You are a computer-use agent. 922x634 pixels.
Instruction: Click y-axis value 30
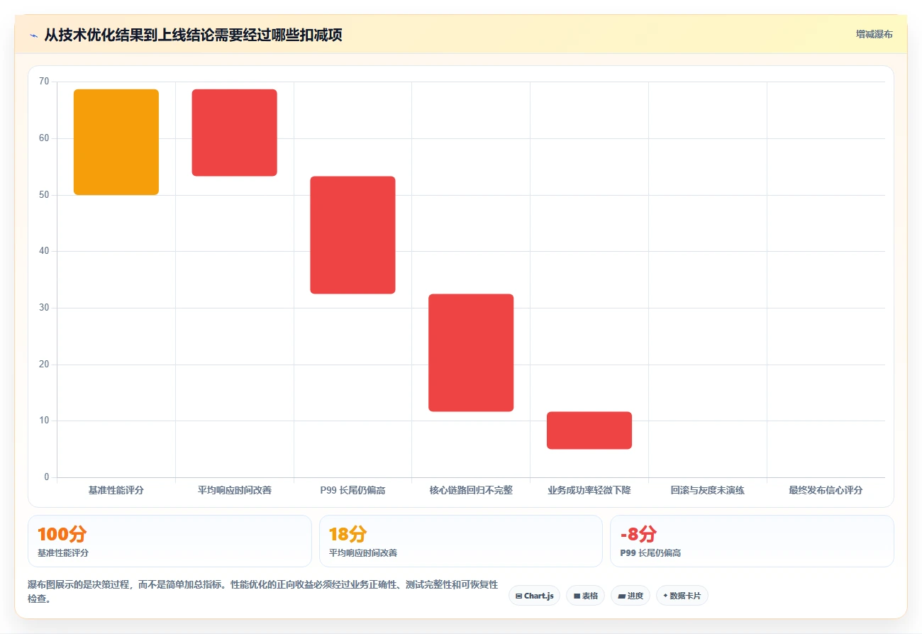(x=44, y=308)
